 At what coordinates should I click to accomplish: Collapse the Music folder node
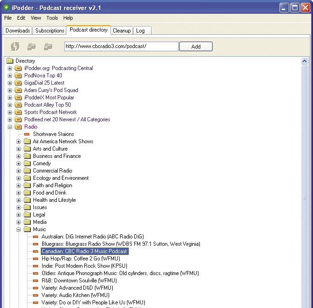pos(19,229)
